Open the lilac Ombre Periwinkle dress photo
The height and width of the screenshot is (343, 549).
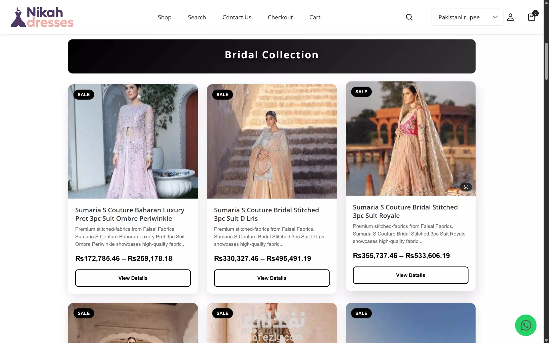[x=133, y=141]
